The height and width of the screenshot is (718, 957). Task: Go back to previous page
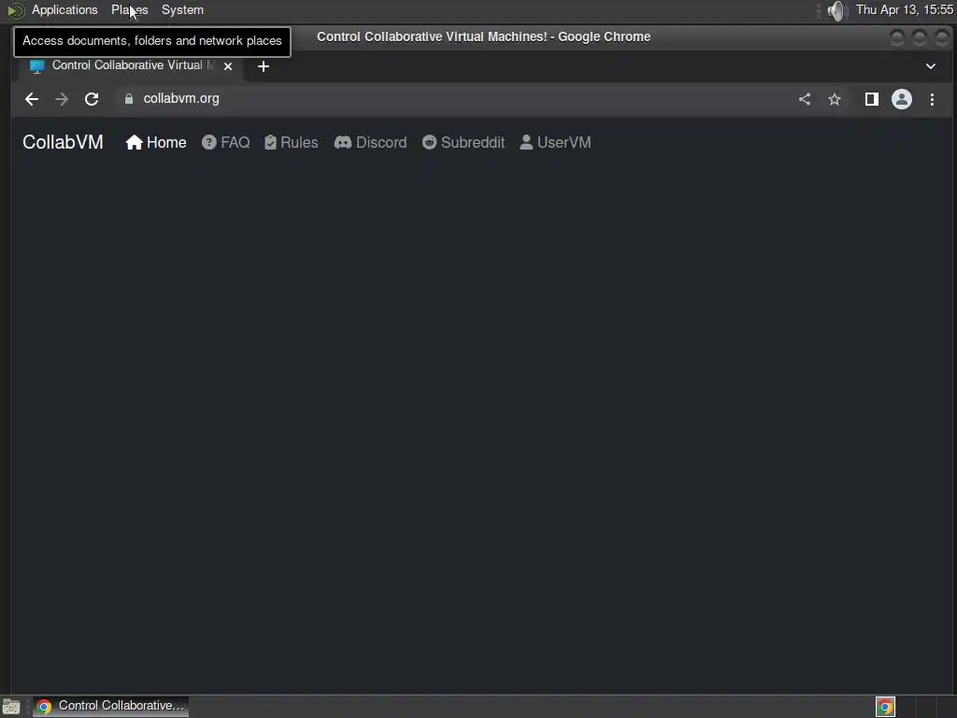coord(32,99)
